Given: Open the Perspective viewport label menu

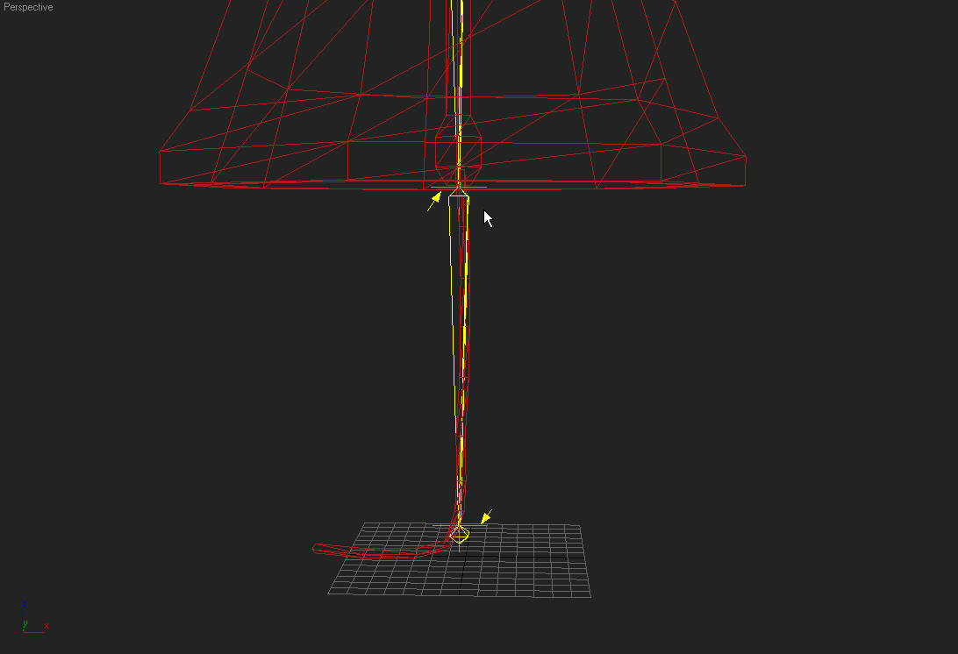Looking at the screenshot, I should pyautogui.click(x=28, y=7).
